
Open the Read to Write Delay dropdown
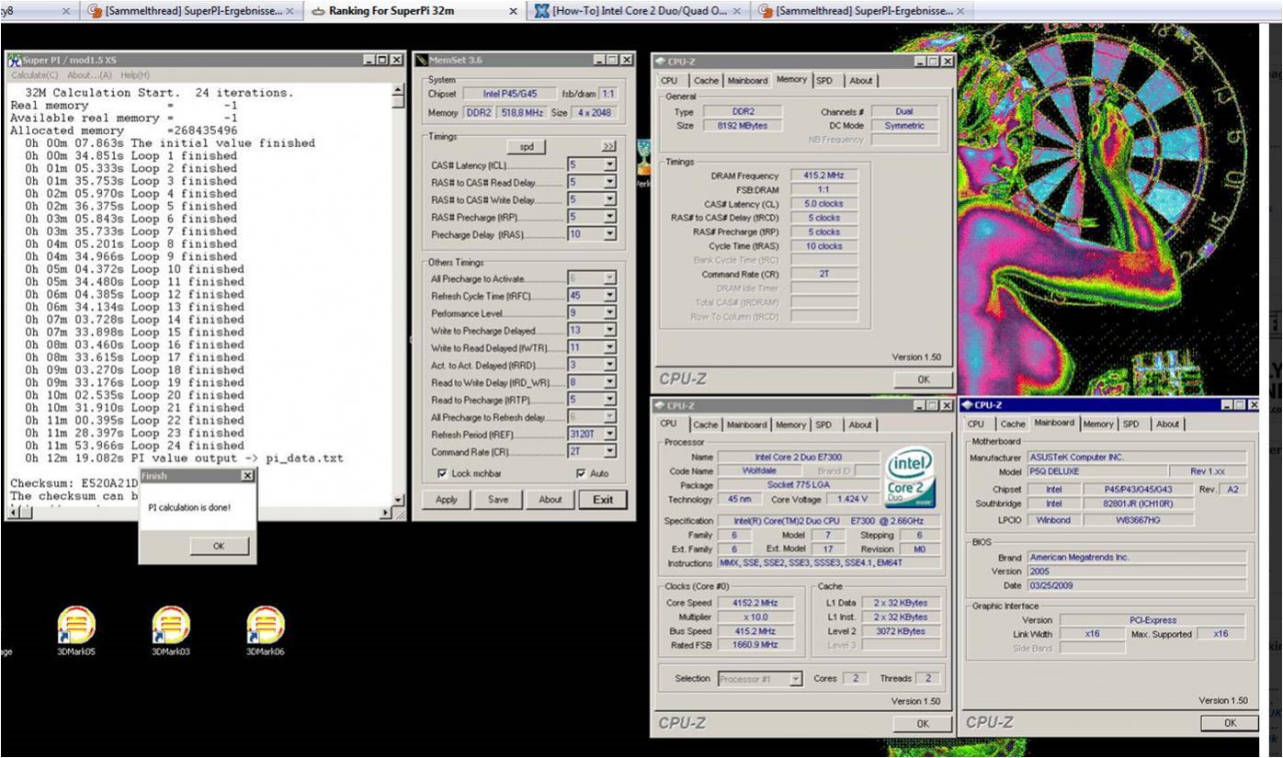pyautogui.click(x=610, y=382)
